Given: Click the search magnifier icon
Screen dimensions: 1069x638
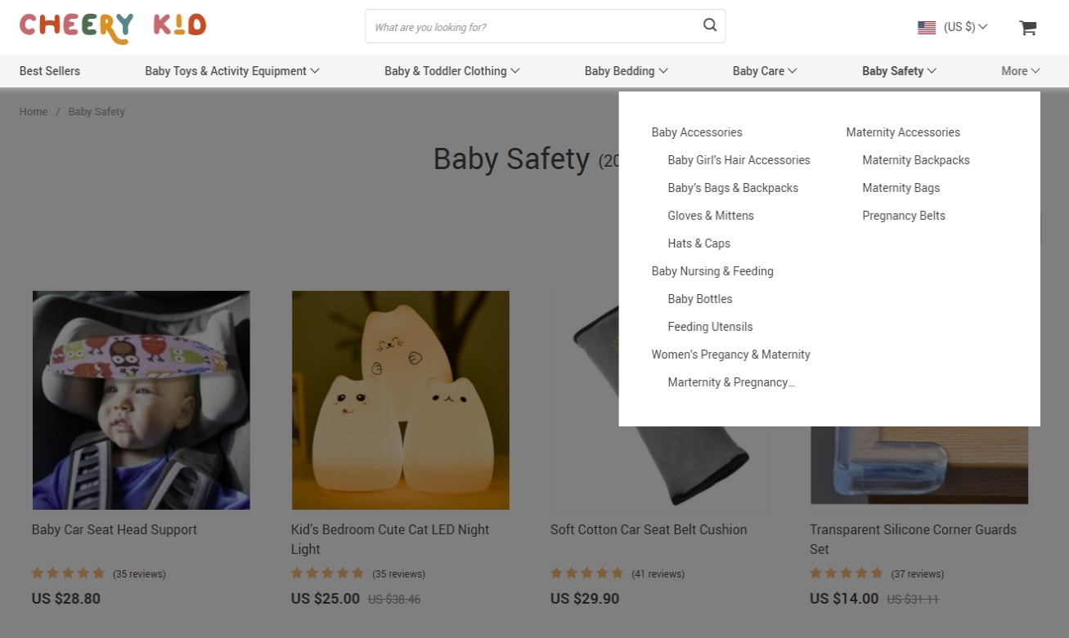Looking at the screenshot, I should point(709,25).
